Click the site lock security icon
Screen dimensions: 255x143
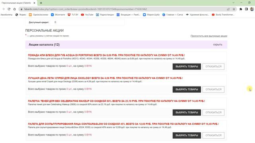(x=21, y=9)
